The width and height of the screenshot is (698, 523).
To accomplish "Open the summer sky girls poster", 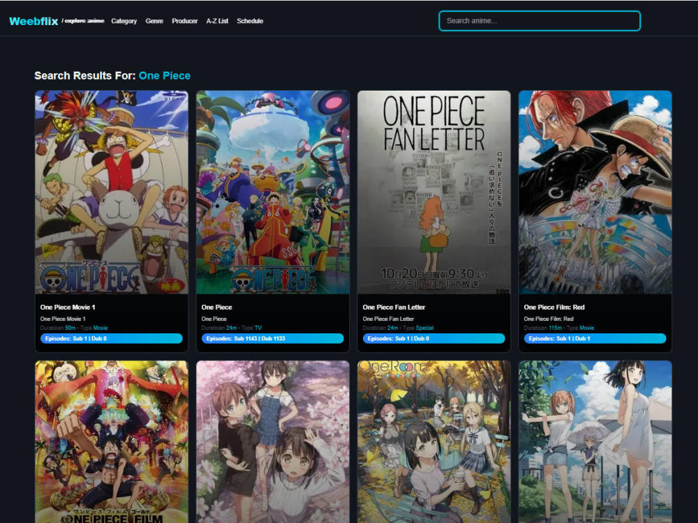I will tap(595, 441).
